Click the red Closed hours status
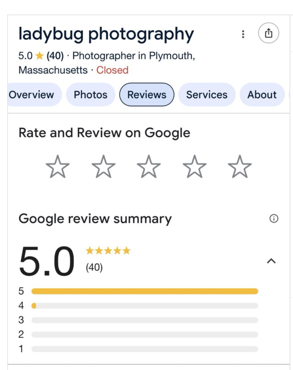 [112, 70]
